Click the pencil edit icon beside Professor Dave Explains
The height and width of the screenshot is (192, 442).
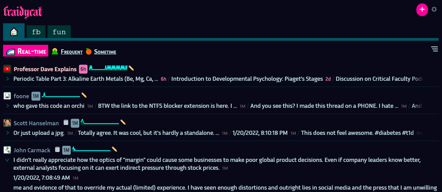(x=131, y=68)
